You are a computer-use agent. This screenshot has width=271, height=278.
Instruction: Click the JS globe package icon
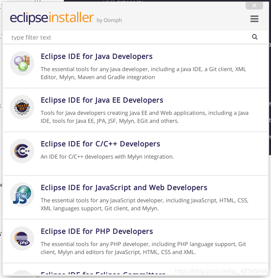pyautogui.click(x=22, y=195)
